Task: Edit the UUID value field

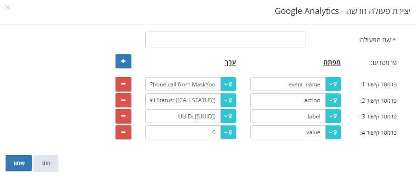Action: click(x=183, y=116)
